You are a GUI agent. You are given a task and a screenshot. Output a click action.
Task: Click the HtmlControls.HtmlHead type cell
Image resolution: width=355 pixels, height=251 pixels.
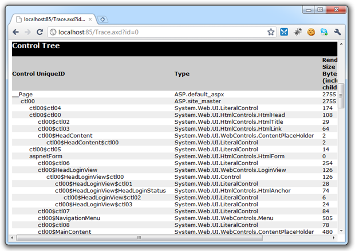(x=230, y=115)
